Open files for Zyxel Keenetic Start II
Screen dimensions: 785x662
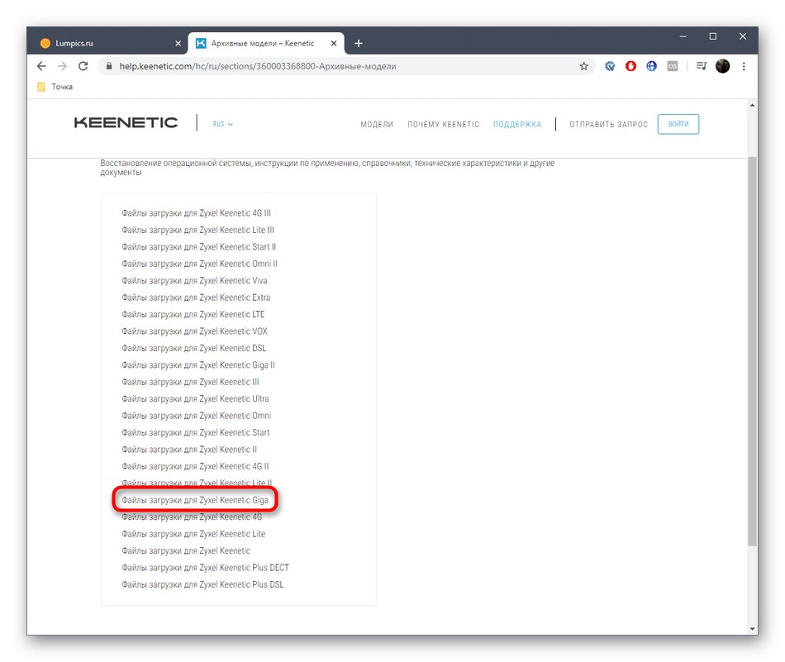[x=199, y=247]
